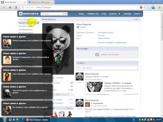The height and width of the screenshot is (122, 163).
Task: Go back with the browser back arrow
Action: pos(4,7)
